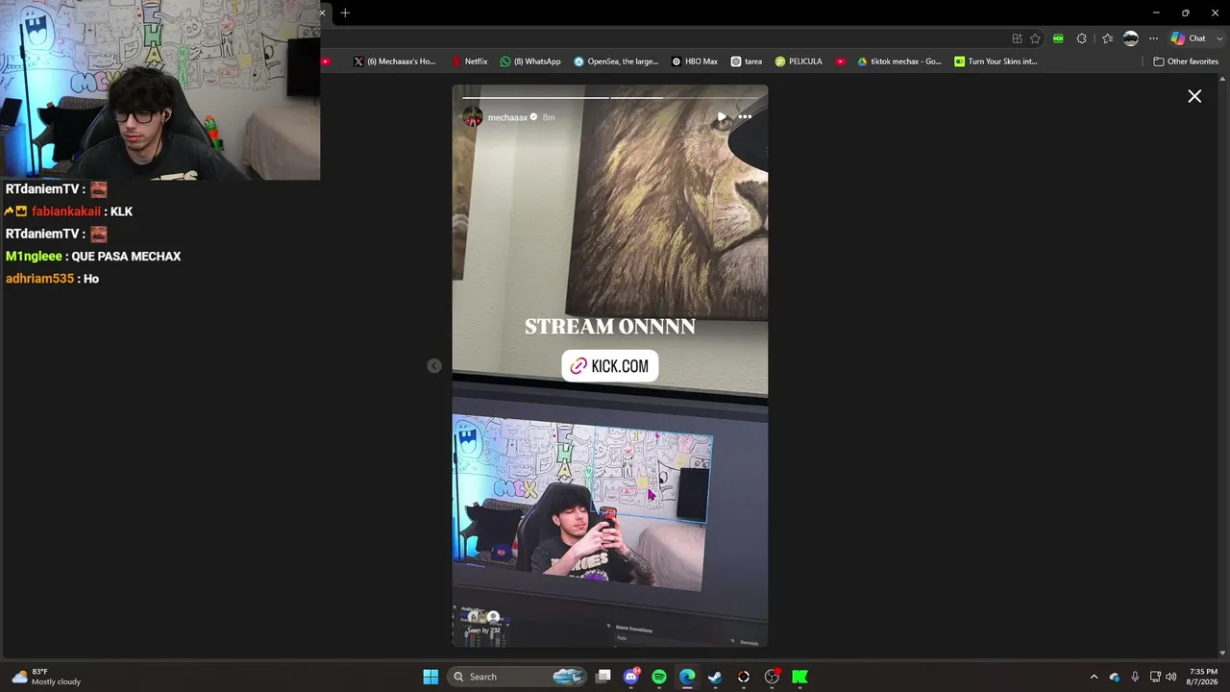Screen dimensions: 1230x692
Task: Open the YouTube bookmark after PELICULA
Action: pyautogui.click(x=841, y=62)
